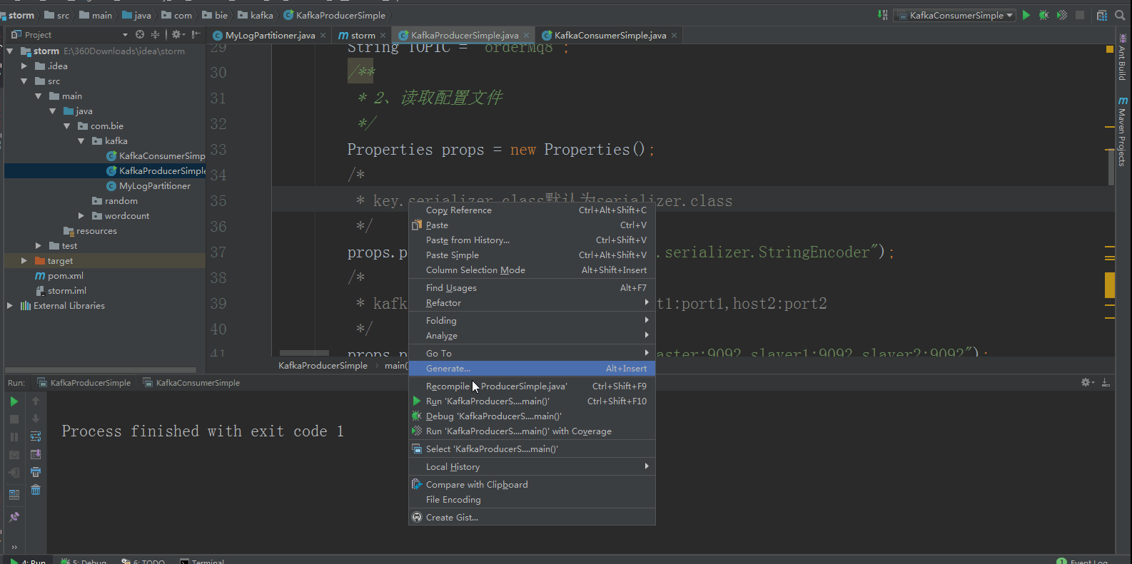
Task: Choose Generate... in context menu
Action: click(x=532, y=369)
